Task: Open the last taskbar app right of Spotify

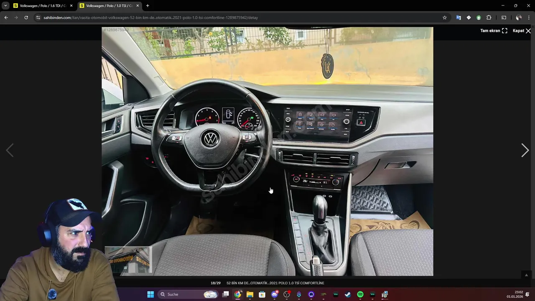Action: [x=385, y=294]
